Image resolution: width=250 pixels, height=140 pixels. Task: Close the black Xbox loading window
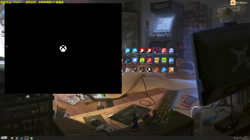119,5
